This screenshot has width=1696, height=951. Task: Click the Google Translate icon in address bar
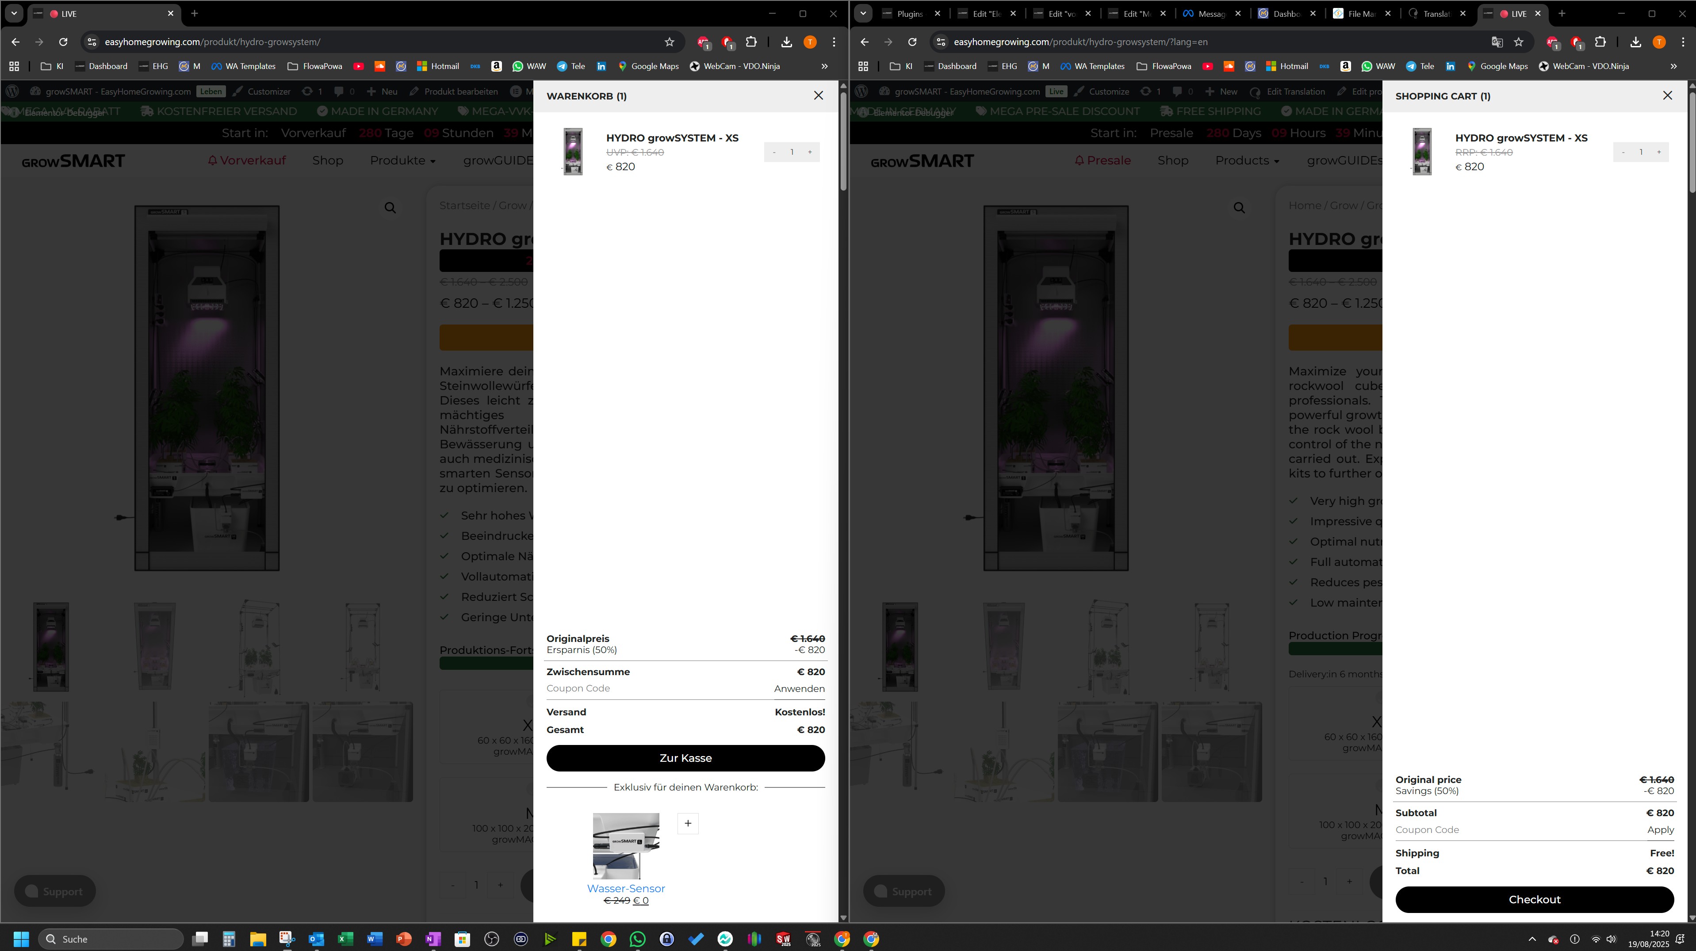1497,42
